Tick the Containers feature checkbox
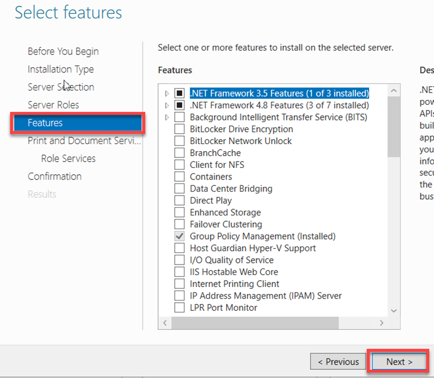 [x=179, y=177]
